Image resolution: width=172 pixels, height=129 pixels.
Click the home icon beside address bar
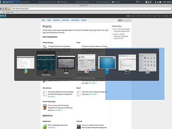tap(9, 9)
